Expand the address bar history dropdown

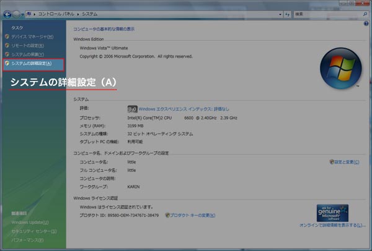(280, 14)
